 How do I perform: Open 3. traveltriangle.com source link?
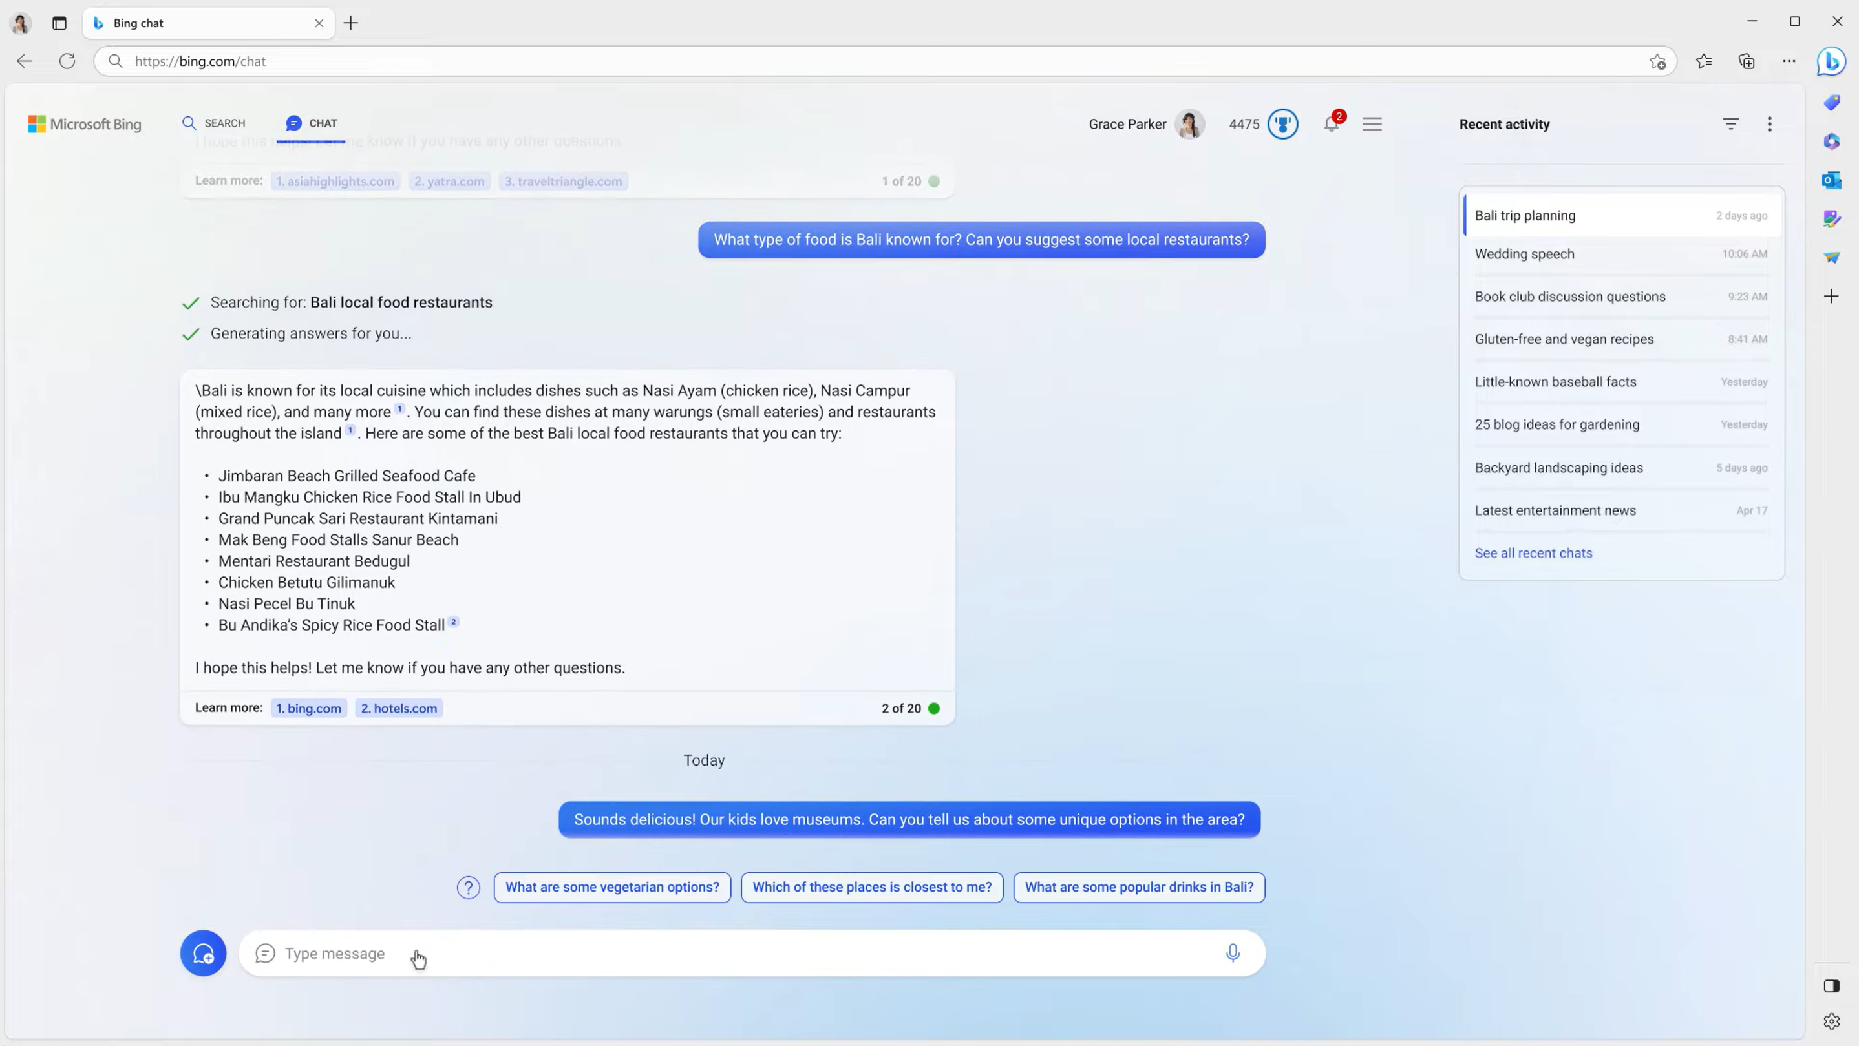[x=563, y=181]
